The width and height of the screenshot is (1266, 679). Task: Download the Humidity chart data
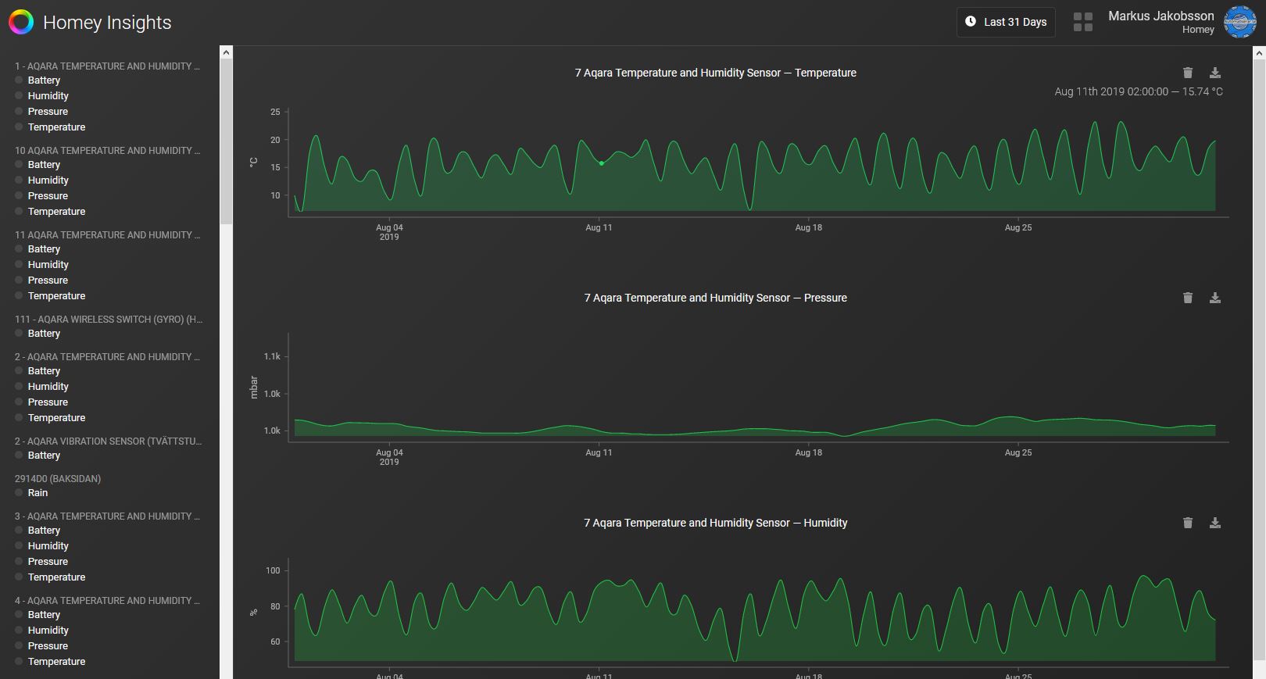coord(1215,523)
